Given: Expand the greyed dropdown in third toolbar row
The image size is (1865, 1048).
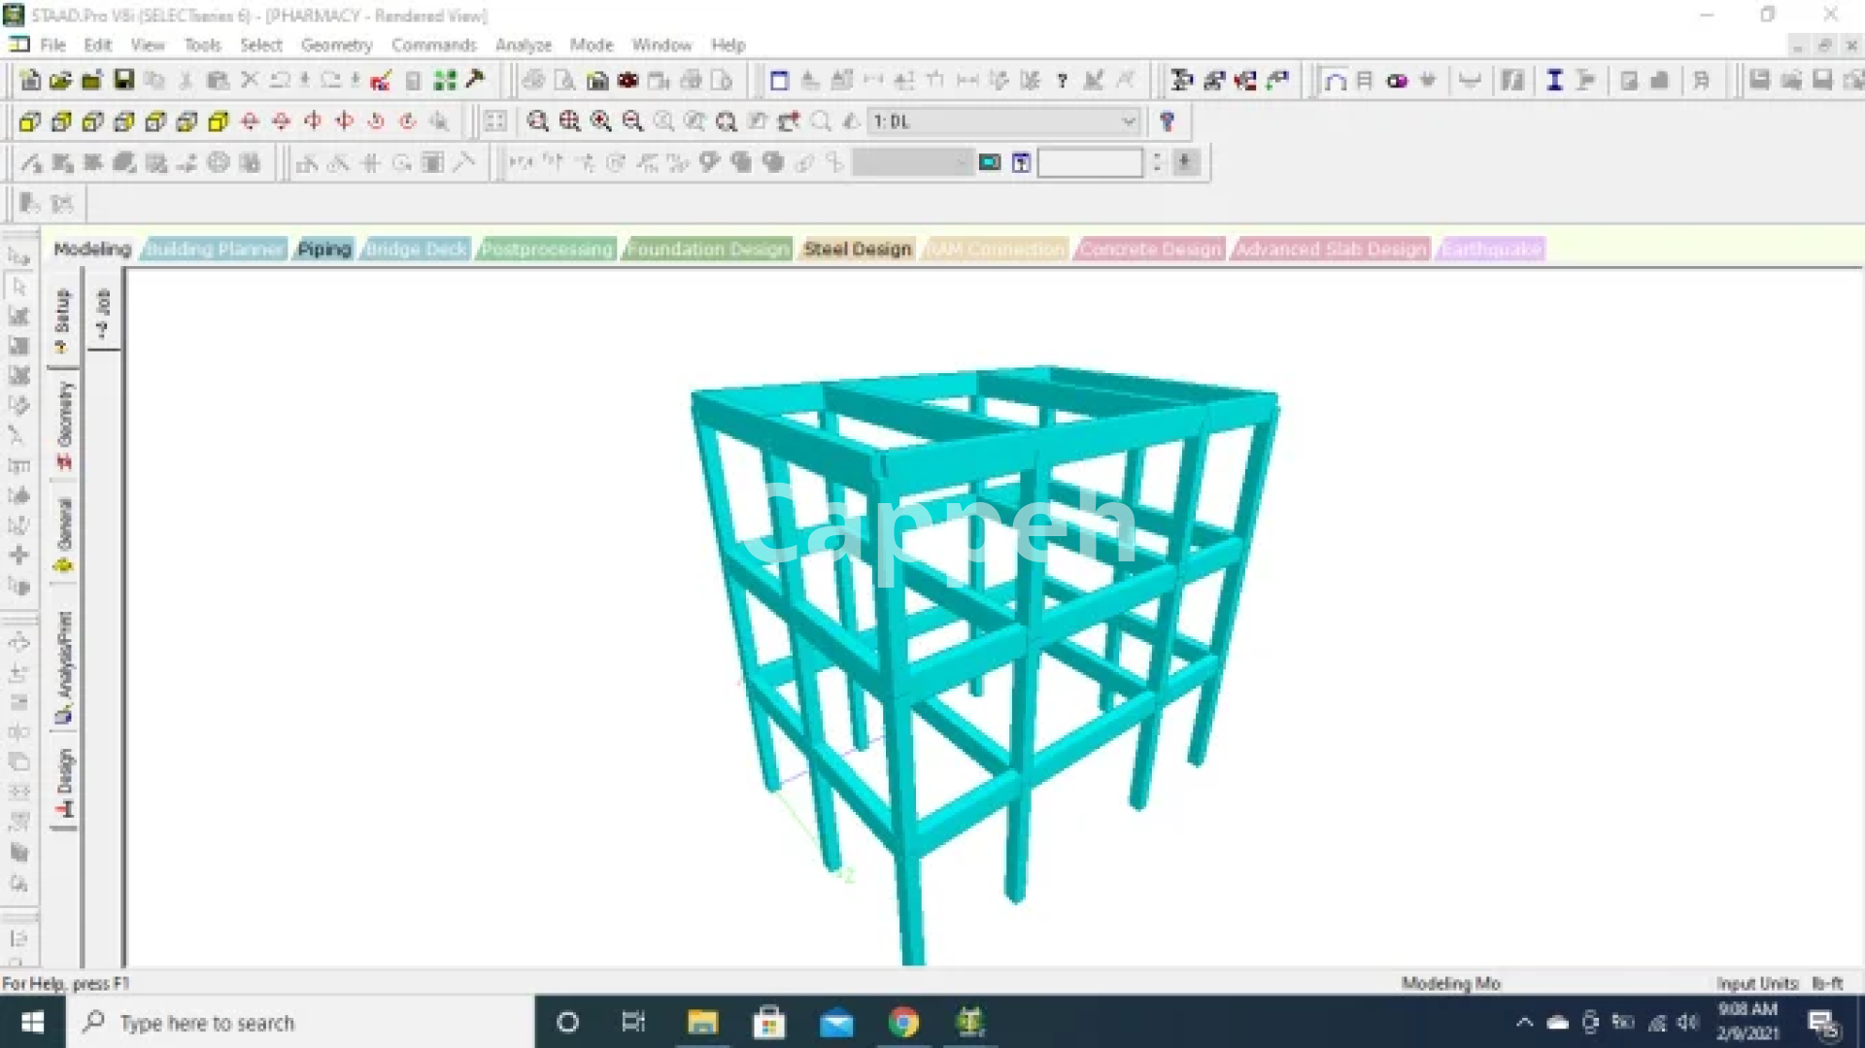Looking at the screenshot, I should tap(961, 163).
